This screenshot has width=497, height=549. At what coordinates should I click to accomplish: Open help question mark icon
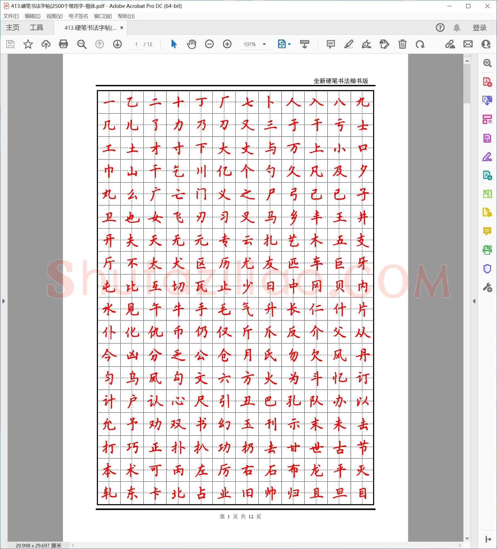(440, 28)
